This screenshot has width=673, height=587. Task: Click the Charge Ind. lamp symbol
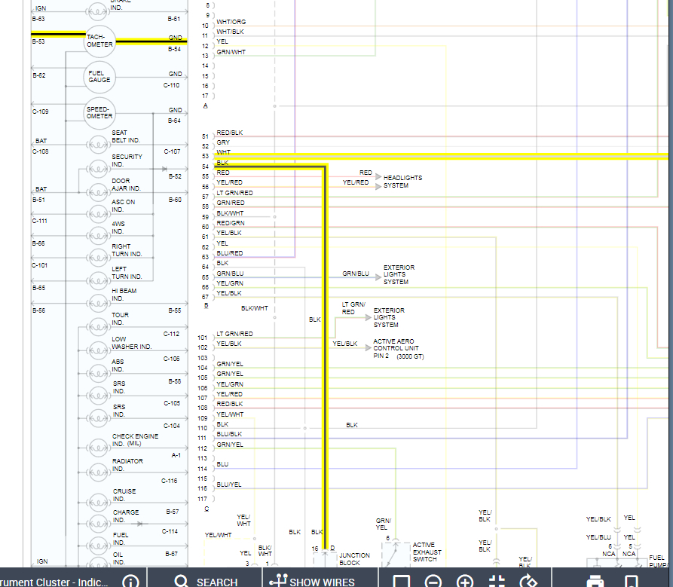click(x=97, y=524)
